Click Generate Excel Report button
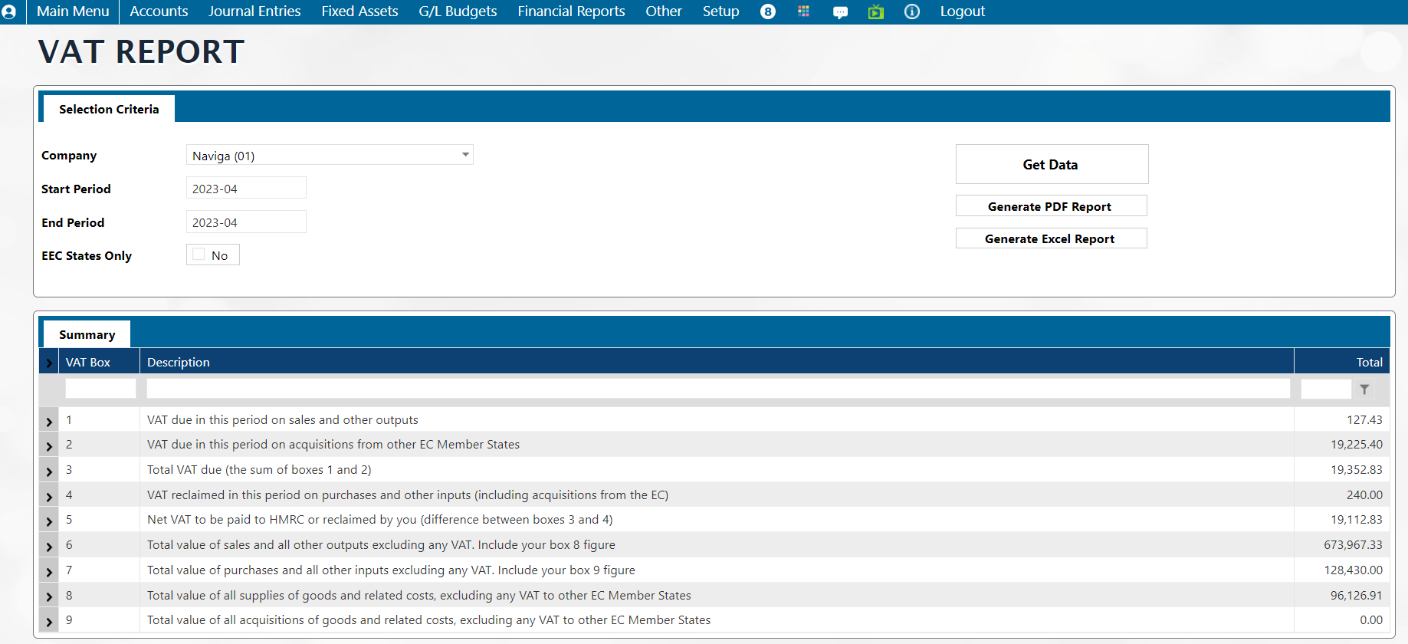The height and width of the screenshot is (644, 1408). pyautogui.click(x=1051, y=238)
